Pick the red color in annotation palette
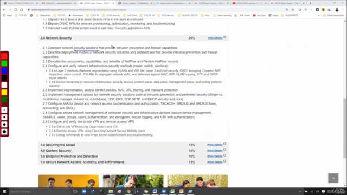Screen dimensions: 347x195 pyautogui.click(x=4, y=56)
